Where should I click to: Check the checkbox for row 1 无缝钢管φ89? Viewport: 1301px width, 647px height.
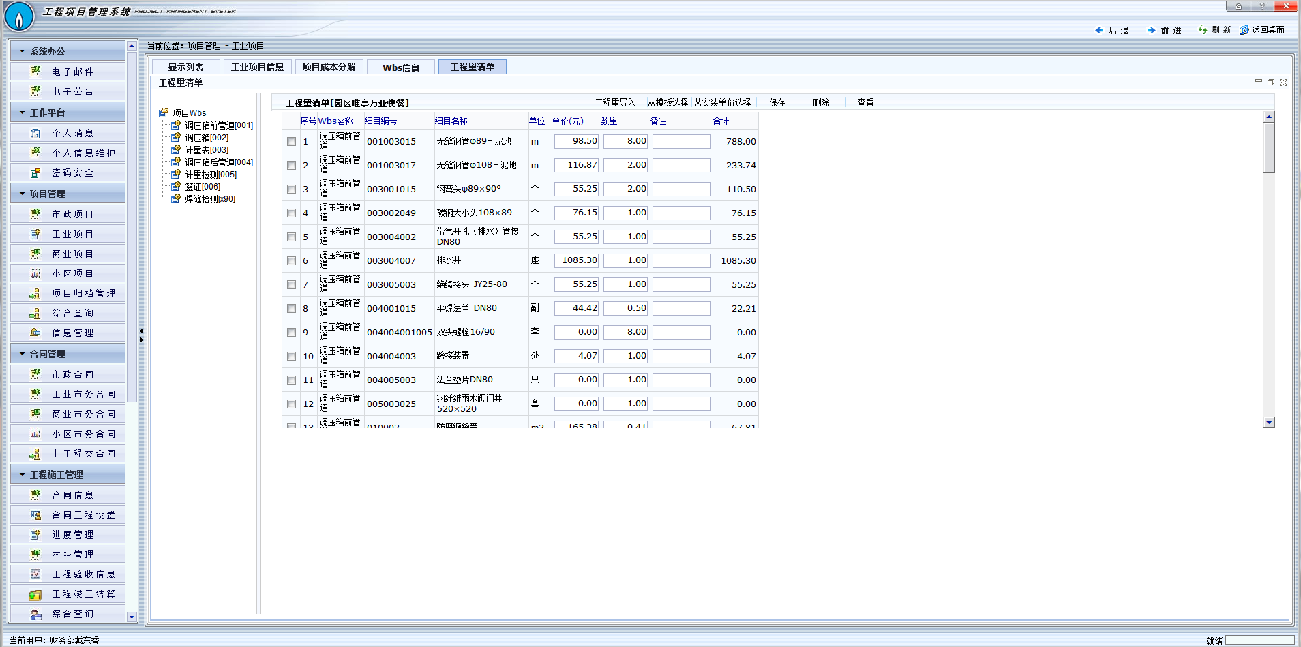coord(291,142)
